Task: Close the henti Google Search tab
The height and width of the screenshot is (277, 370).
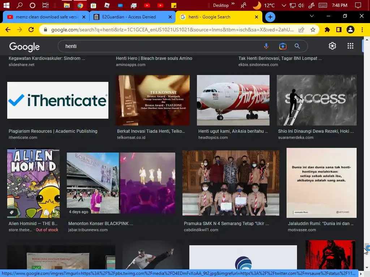Action: click(x=257, y=17)
